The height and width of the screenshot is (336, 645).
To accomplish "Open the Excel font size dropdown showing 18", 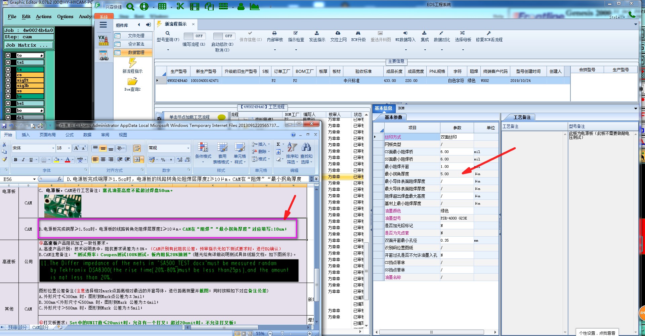I will click(x=69, y=148).
